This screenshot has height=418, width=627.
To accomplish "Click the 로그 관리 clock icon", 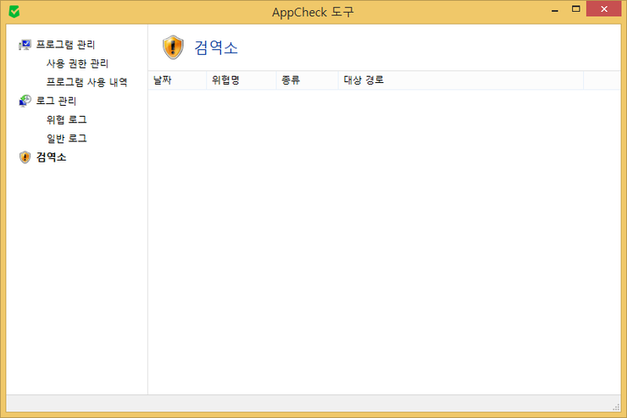I will [x=25, y=101].
